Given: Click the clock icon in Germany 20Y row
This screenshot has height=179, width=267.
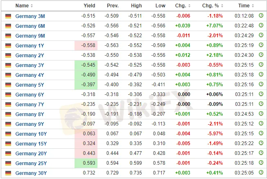Looking at the screenshot, I should 261,153.
